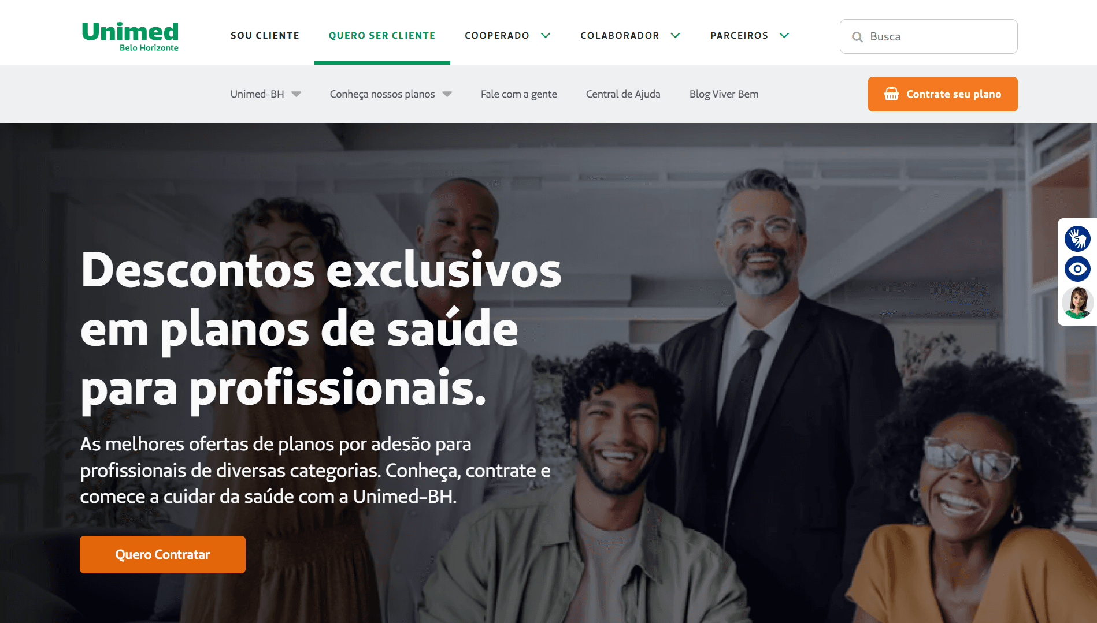Focus the Busca search field

click(928, 36)
